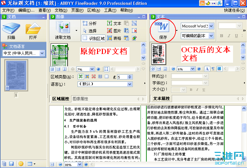The width and height of the screenshot is (247, 168).
Task: Click Bold B in text properties panel
Action: [x=191, y=90]
